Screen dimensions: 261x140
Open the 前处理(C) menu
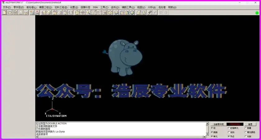pyautogui.click(x=31, y=7)
